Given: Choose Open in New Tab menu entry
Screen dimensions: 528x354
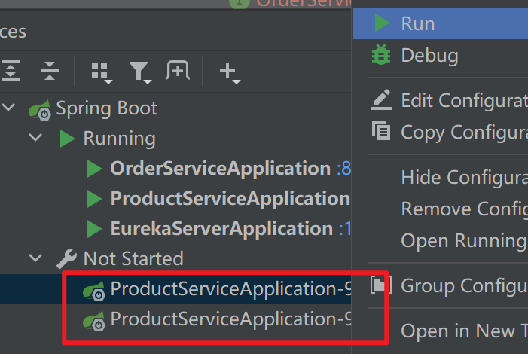Looking at the screenshot, I should pyautogui.click(x=440, y=331).
